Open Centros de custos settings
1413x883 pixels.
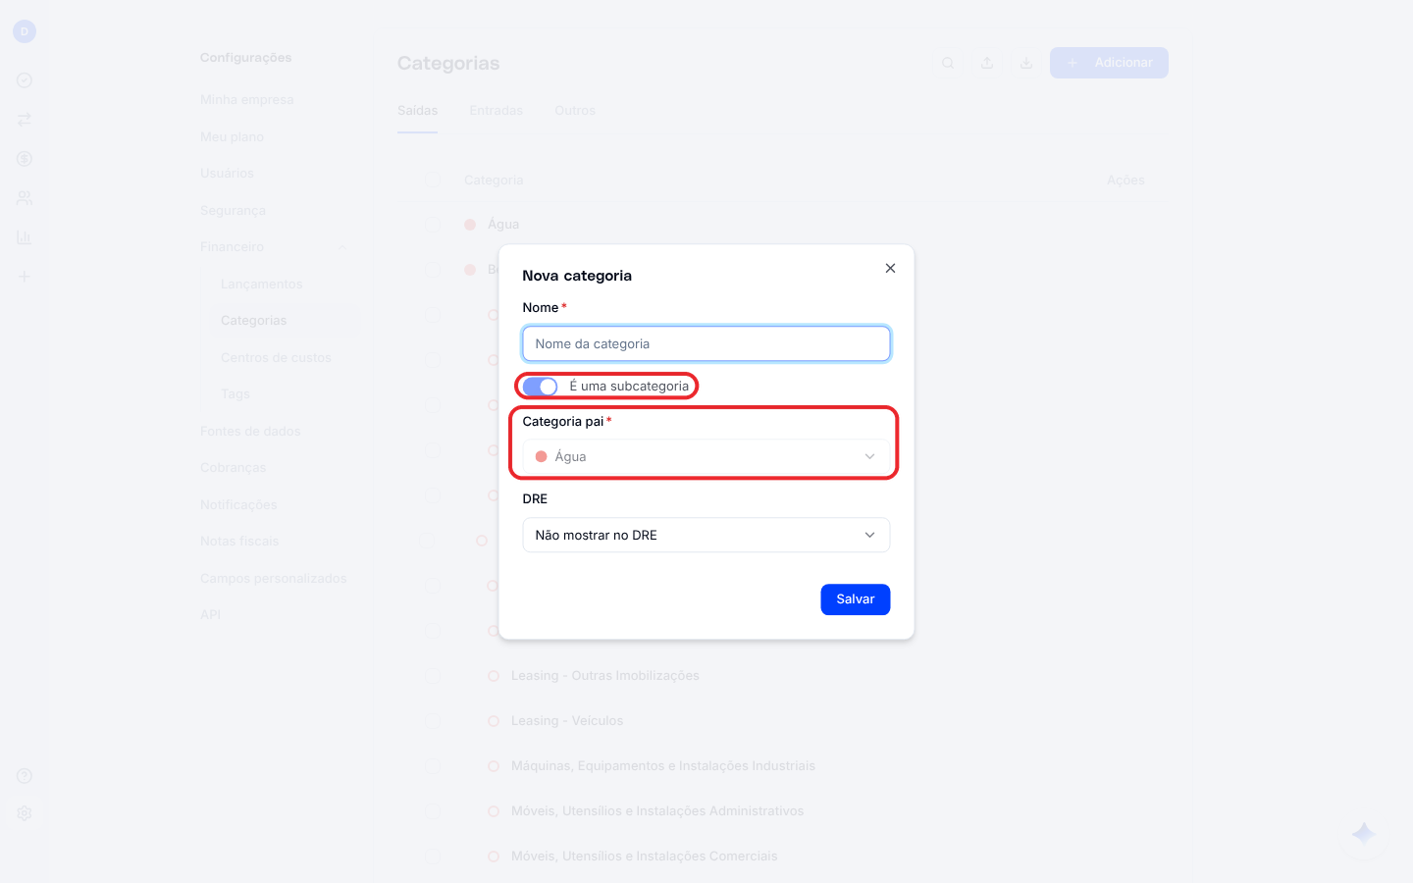[x=276, y=358]
